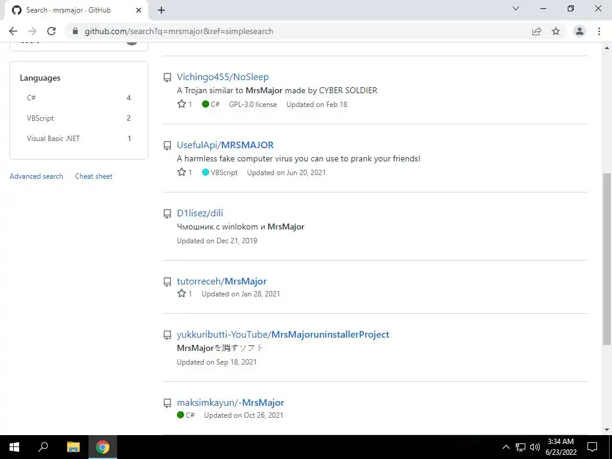Open Chrome's three-dot menu

599,31
